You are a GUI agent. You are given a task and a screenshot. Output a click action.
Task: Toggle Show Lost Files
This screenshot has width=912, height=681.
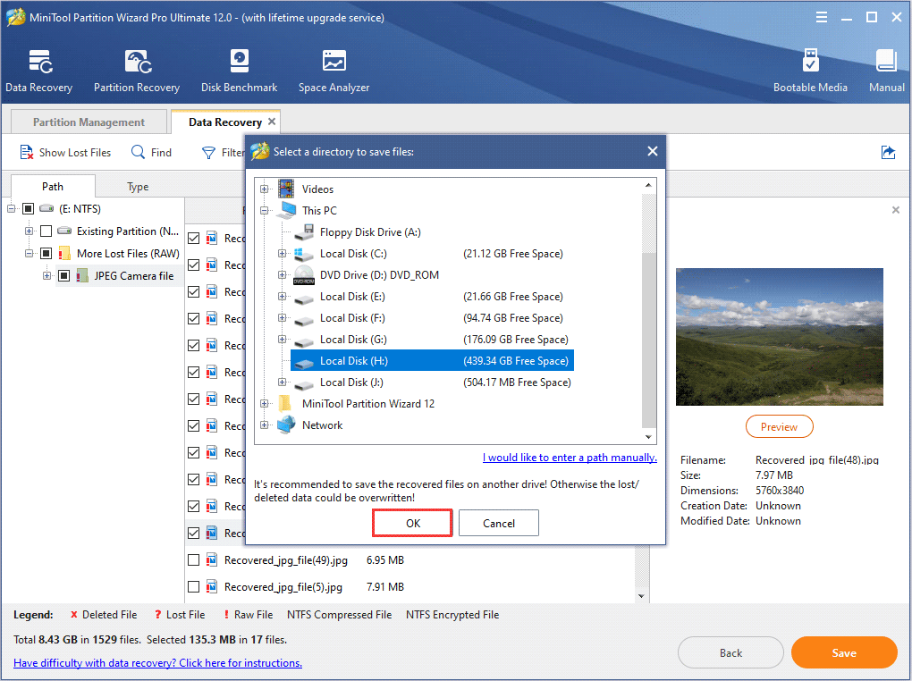pyautogui.click(x=64, y=152)
